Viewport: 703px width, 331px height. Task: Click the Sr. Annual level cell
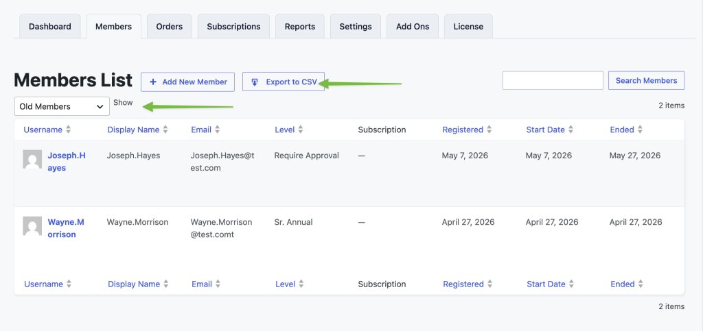pyautogui.click(x=294, y=222)
